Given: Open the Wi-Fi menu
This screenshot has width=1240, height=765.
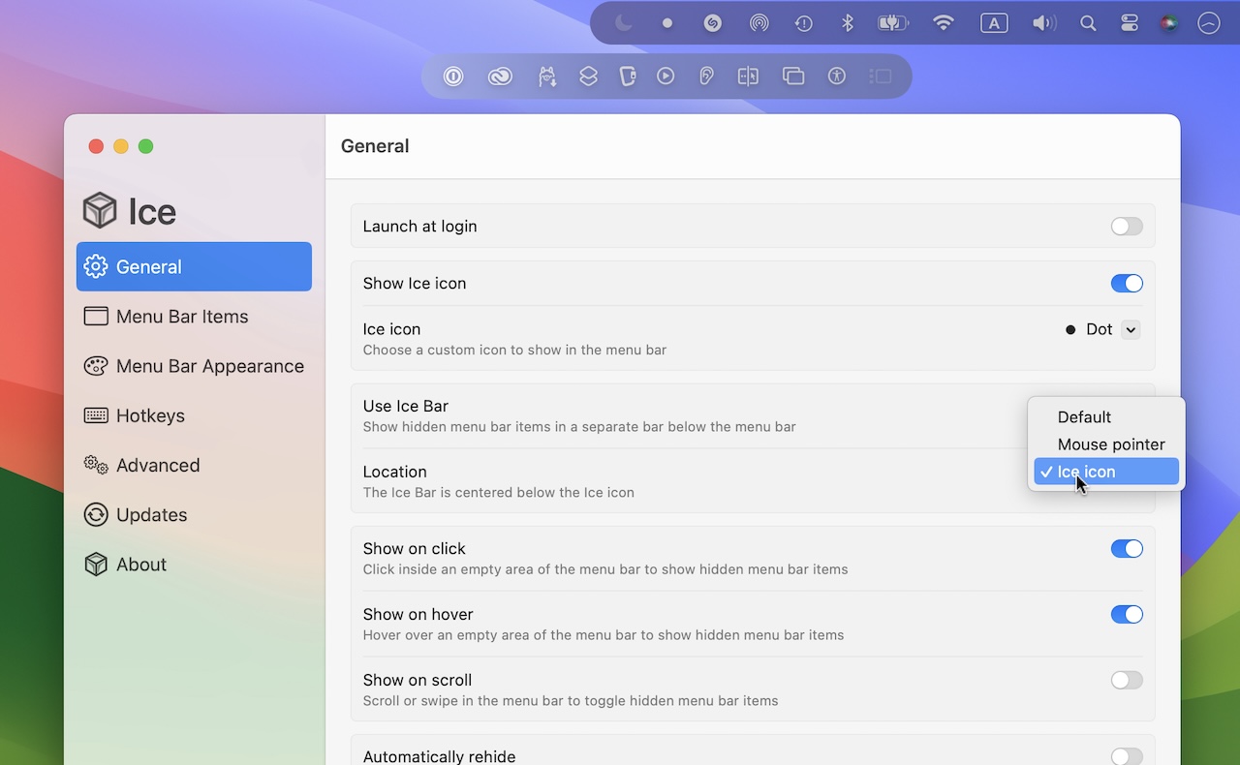Looking at the screenshot, I should 944,23.
